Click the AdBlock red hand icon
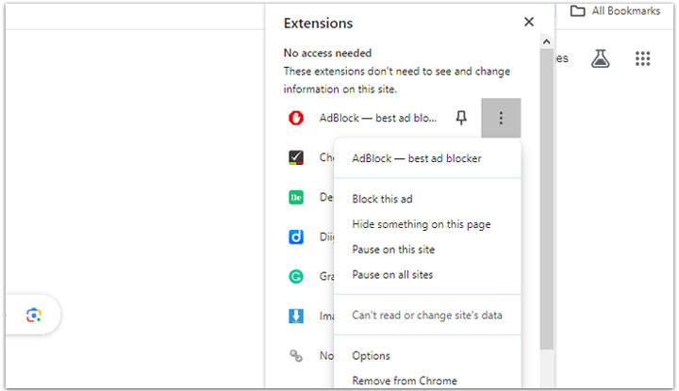Screen dimensions: 679x391 coord(296,118)
